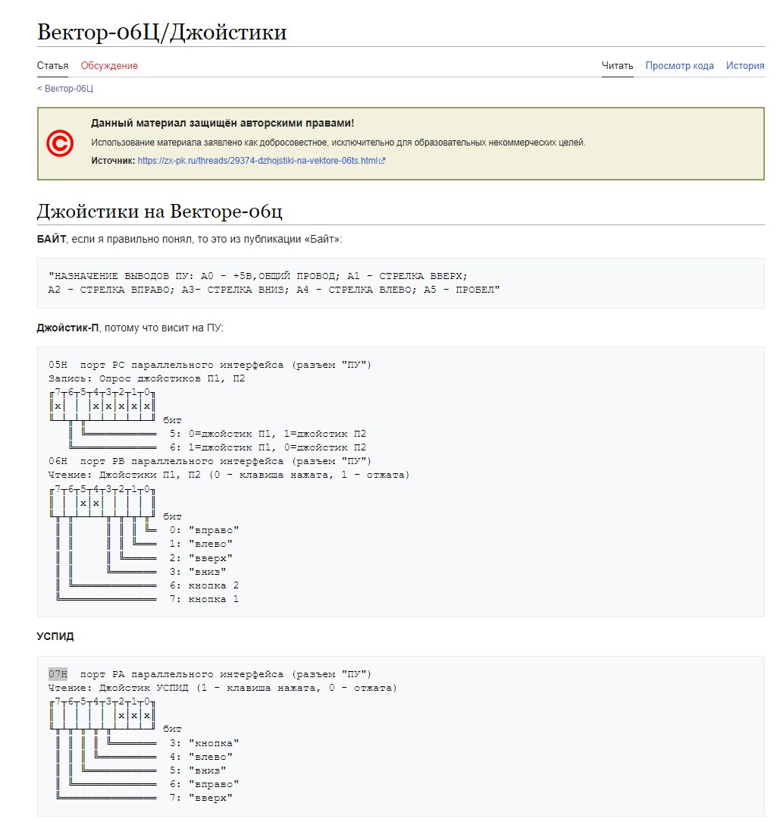Select the Читать view tab

click(x=617, y=66)
